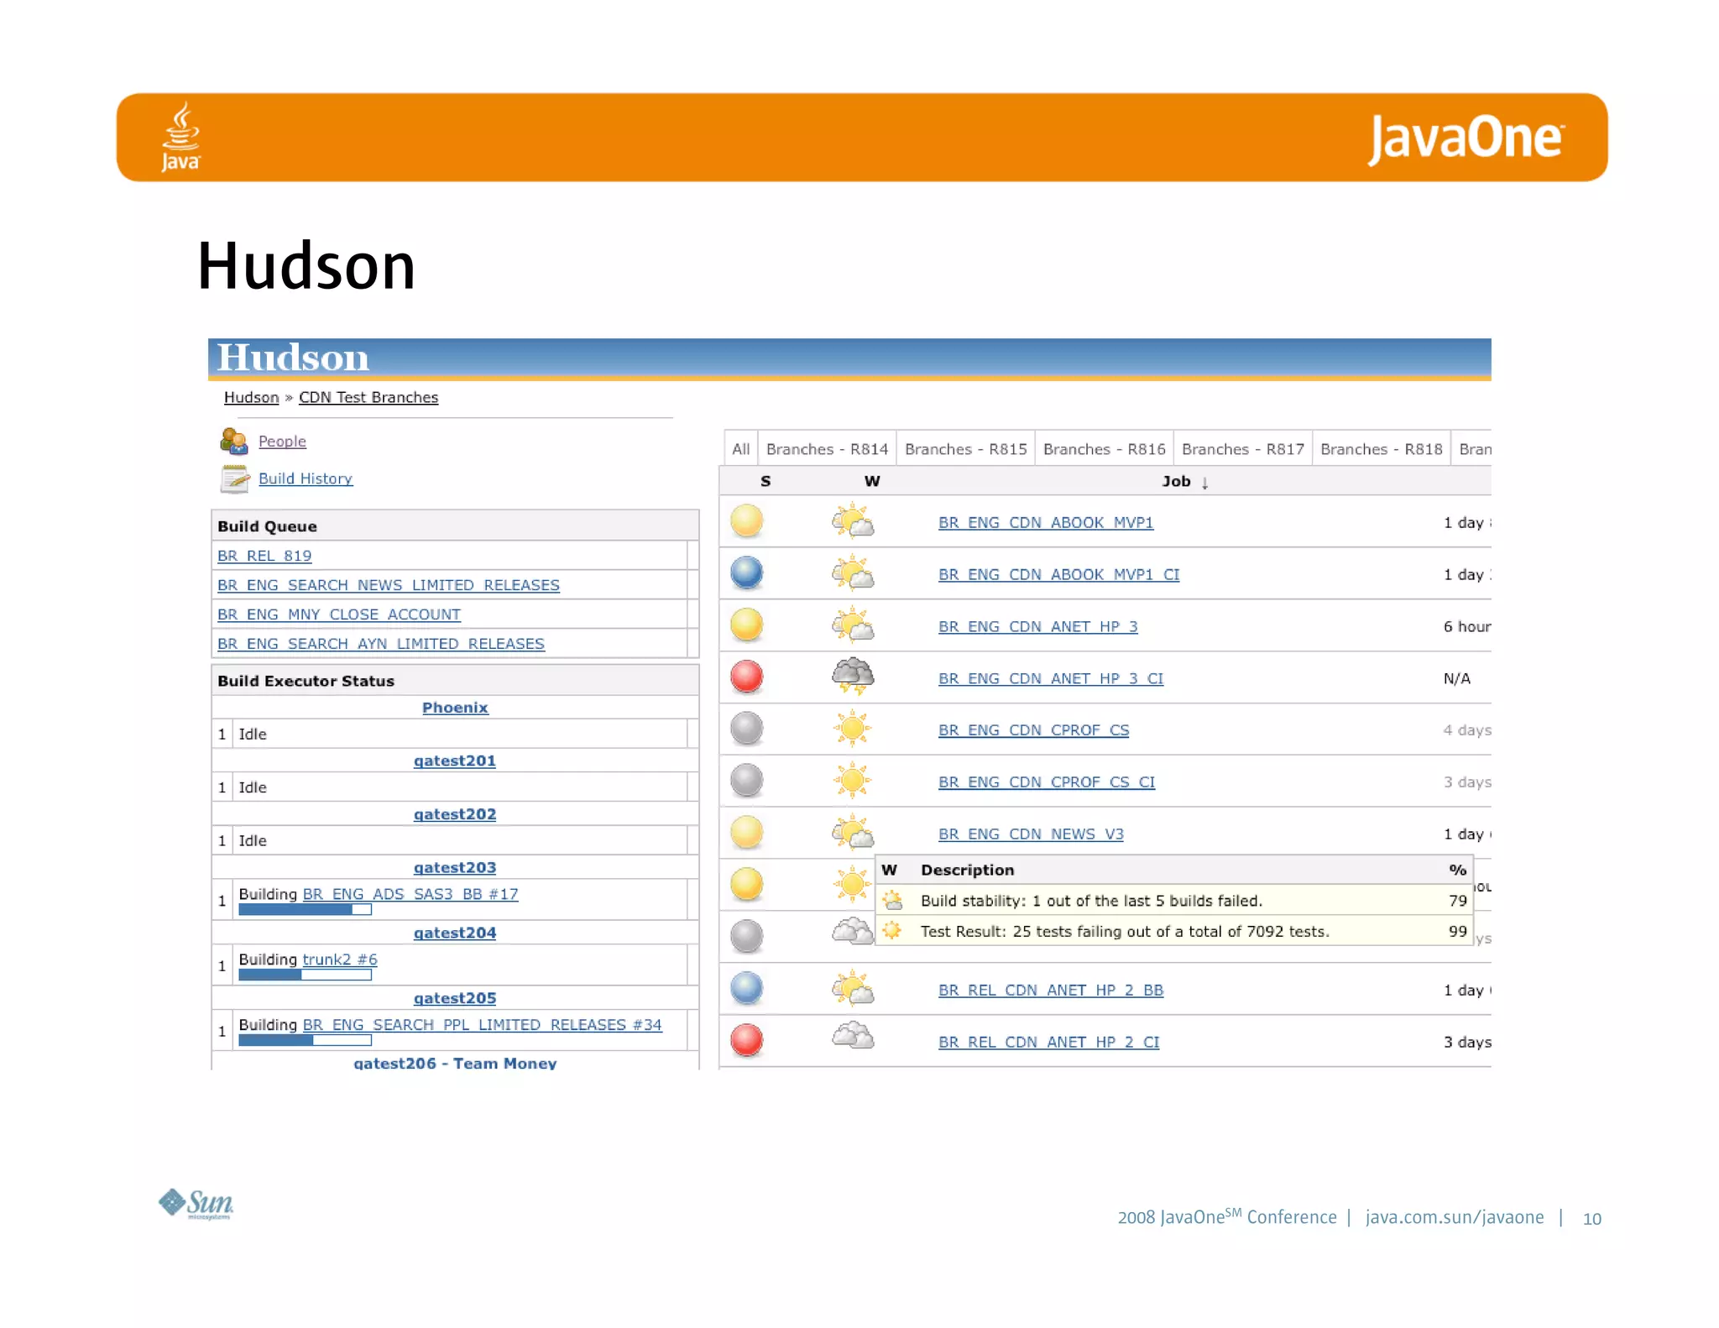Image resolution: width=1719 pixels, height=1328 pixels.
Task: Click grey status ball for BR_ENG_CDN_CPROF_CS
Action: click(746, 729)
